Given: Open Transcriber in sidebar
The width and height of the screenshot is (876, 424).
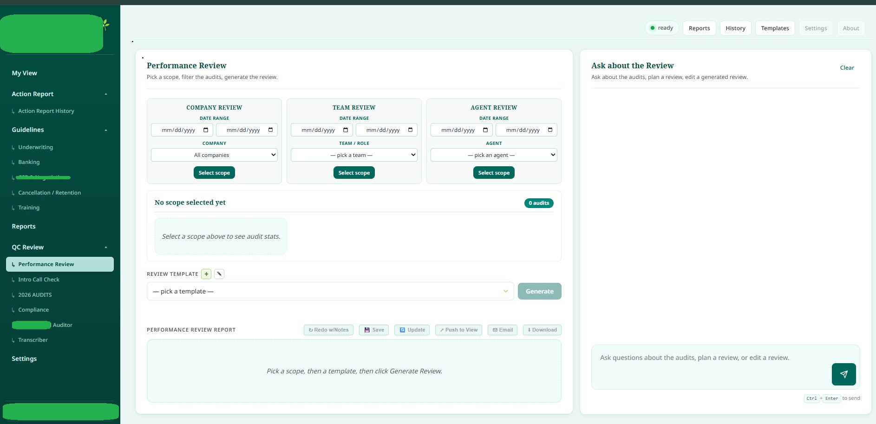Looking at the screenshot, I should click(x=33, y=340).
